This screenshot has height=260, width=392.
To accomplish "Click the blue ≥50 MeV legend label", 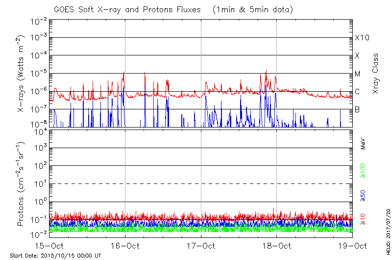I will [363, 195].
